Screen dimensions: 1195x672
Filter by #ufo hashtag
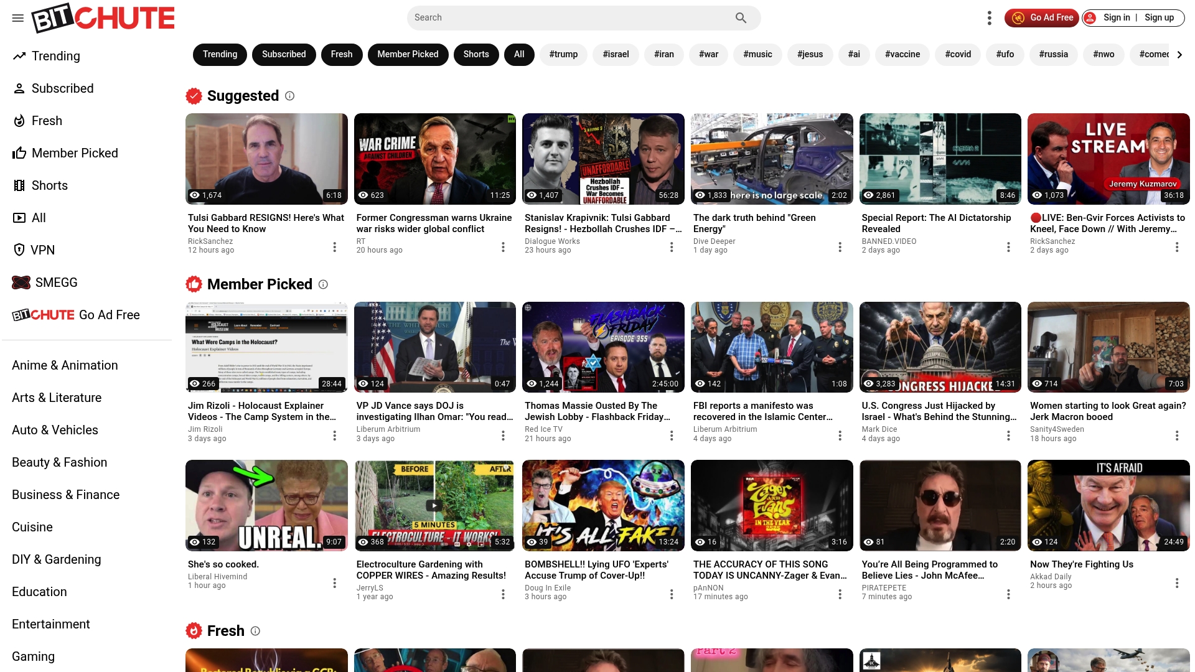click(x=1005, y=55)
